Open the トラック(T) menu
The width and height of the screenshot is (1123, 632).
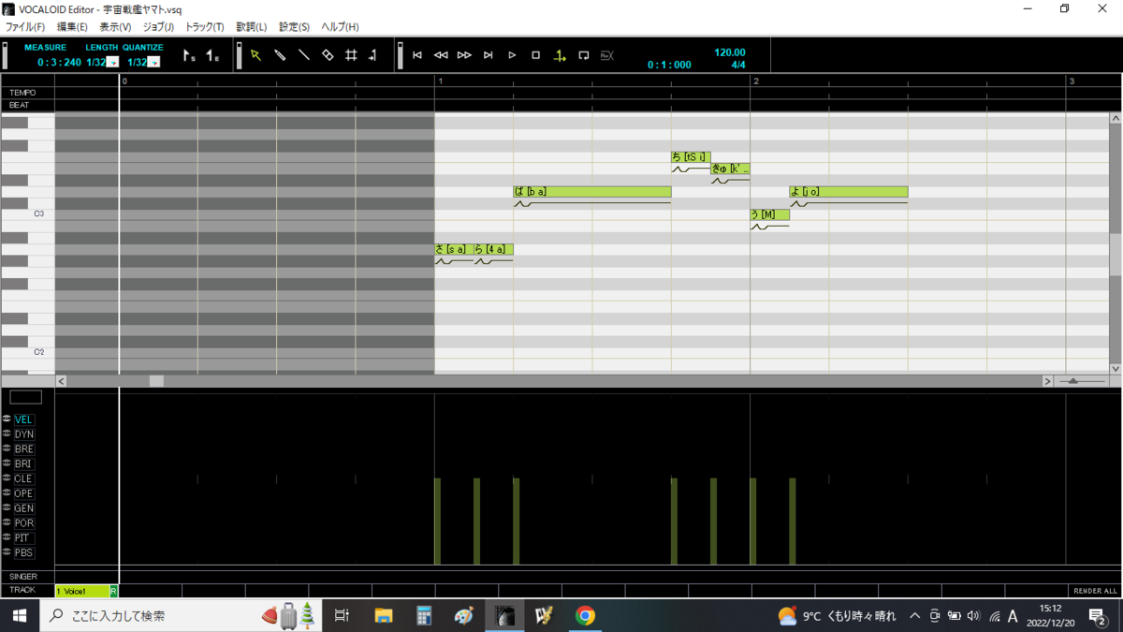[x=205, y=27]
